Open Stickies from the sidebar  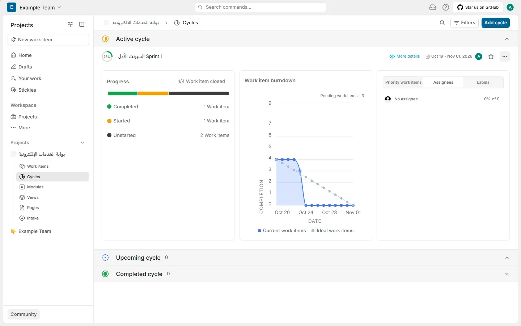(48, 90)
